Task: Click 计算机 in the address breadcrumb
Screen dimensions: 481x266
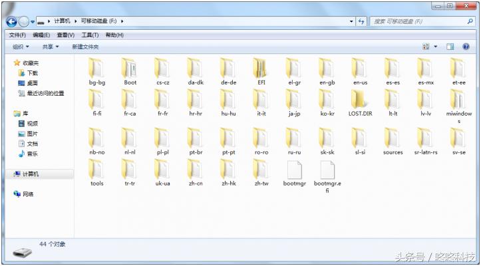Action: pos(63,21)
